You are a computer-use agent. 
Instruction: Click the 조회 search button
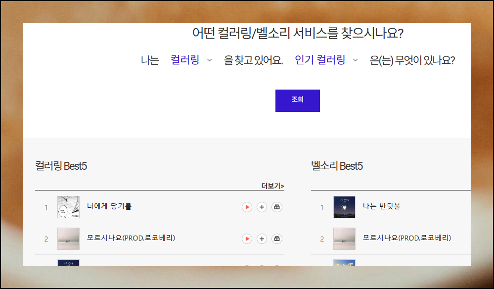point(297,100)
